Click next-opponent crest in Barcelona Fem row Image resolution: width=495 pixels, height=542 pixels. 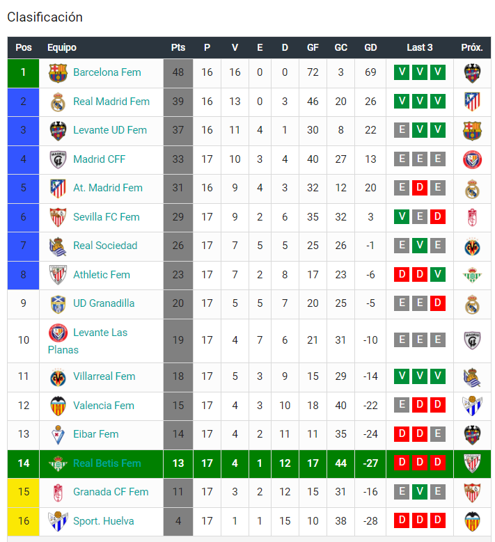(472, 73)
